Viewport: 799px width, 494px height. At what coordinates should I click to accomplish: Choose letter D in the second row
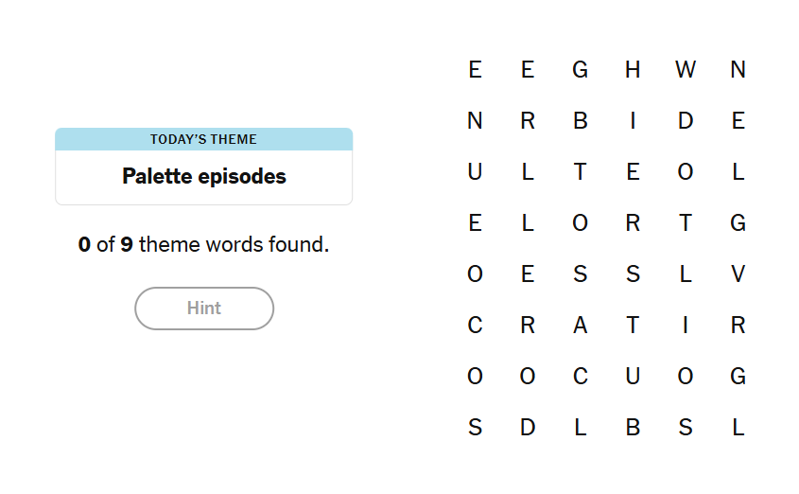click(686, 121)
